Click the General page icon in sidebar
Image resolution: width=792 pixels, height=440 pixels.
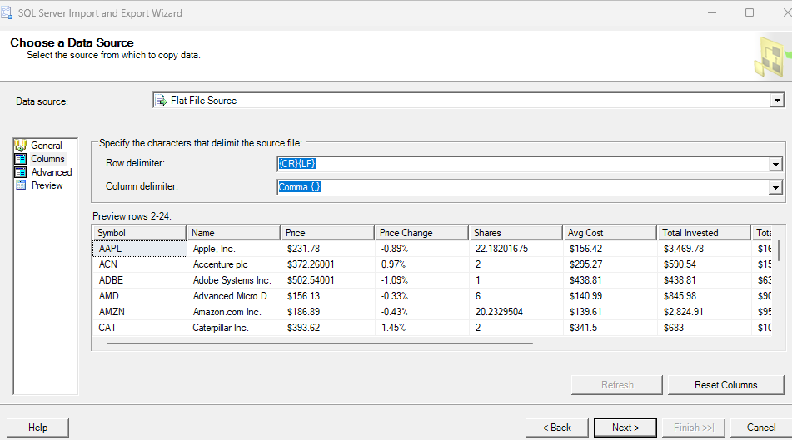[21, 146]
